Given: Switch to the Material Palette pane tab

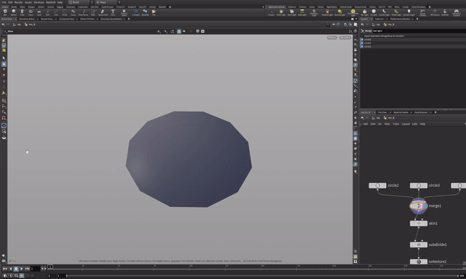Looking at the screenshot, I should point(401,112).
